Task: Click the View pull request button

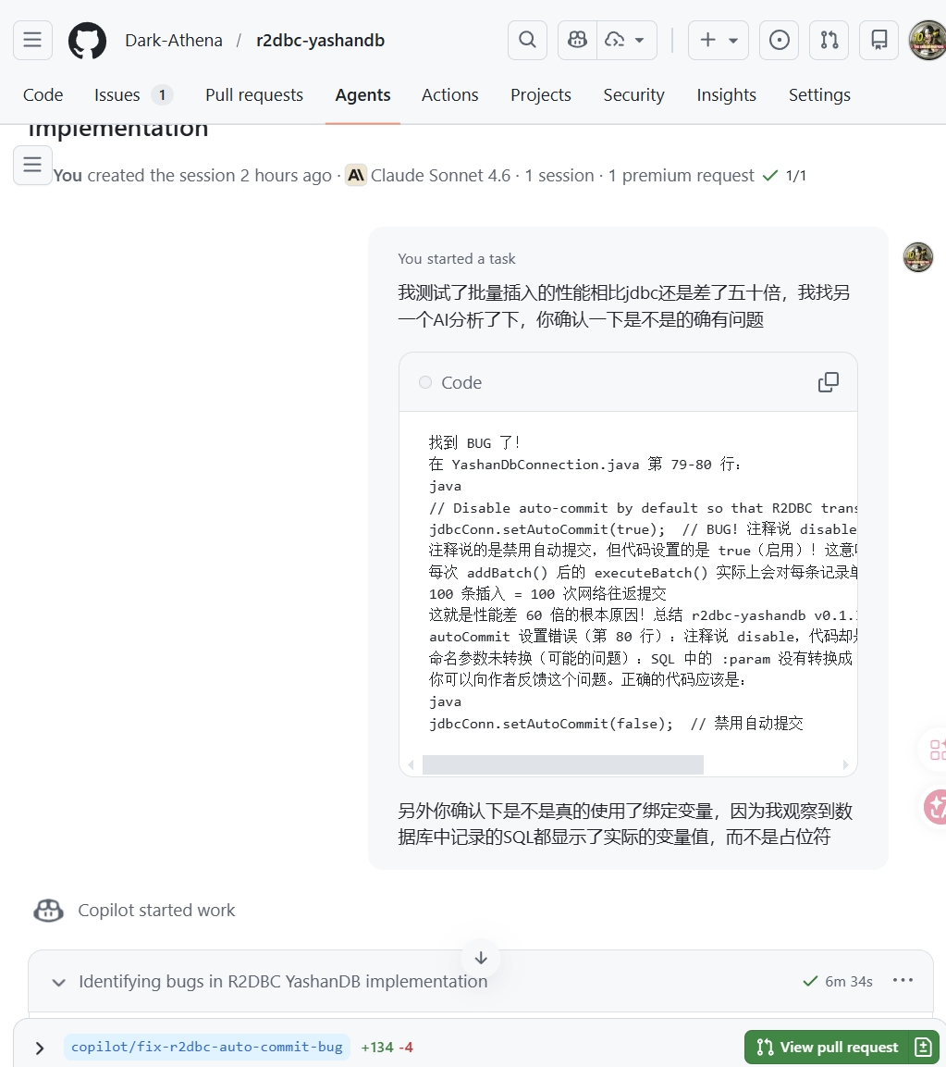Action: (828, 1048)
